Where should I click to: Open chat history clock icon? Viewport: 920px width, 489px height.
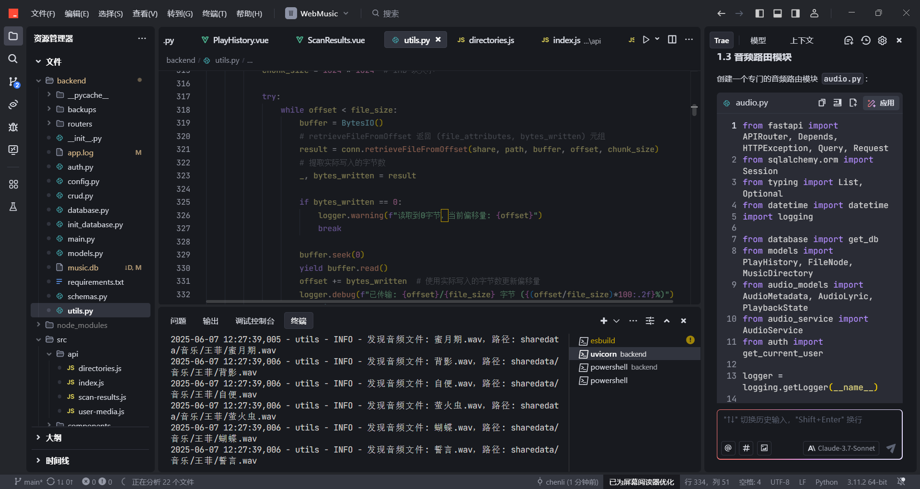(865, 40)
